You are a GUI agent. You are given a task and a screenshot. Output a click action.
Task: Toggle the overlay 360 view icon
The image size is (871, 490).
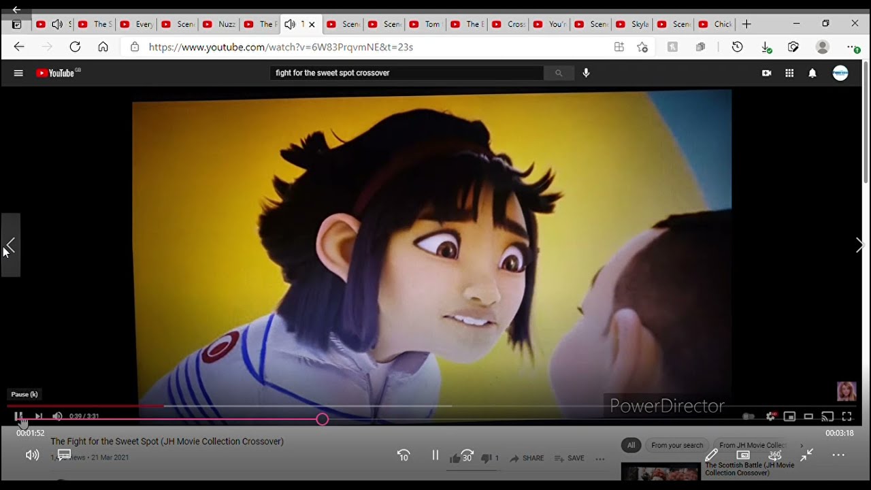coord(775,455)
